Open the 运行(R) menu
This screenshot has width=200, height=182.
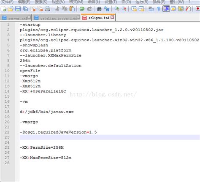[142, 2]
